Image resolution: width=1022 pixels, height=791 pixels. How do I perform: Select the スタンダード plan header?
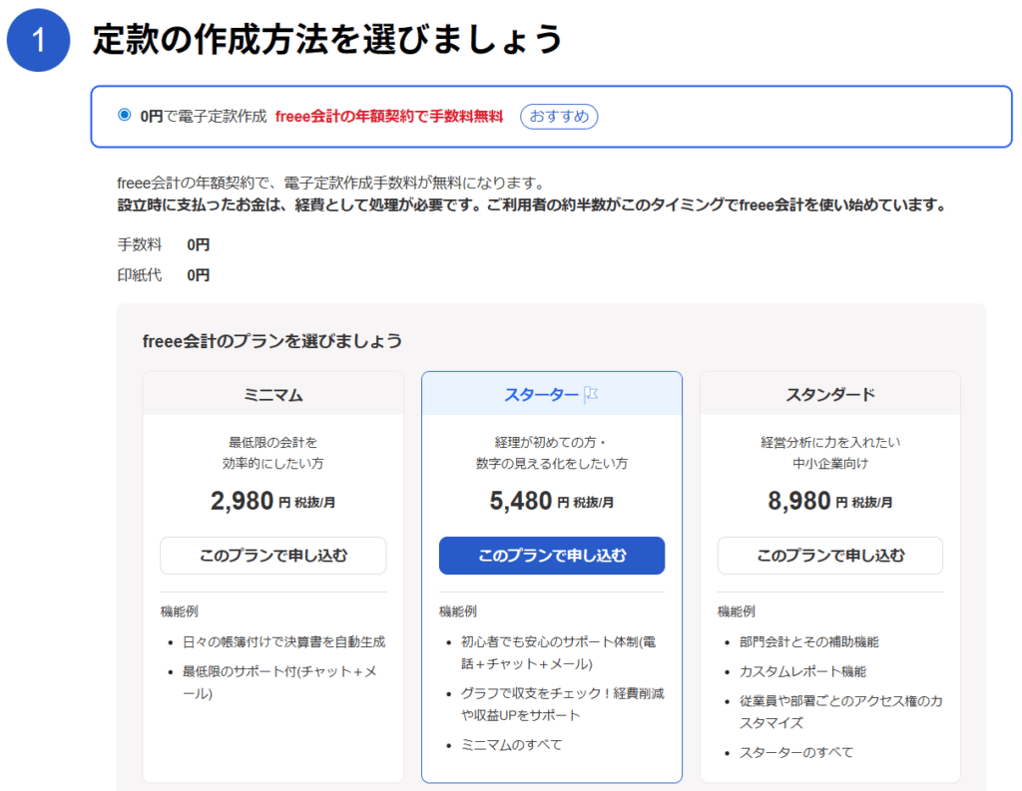[829, 395]
